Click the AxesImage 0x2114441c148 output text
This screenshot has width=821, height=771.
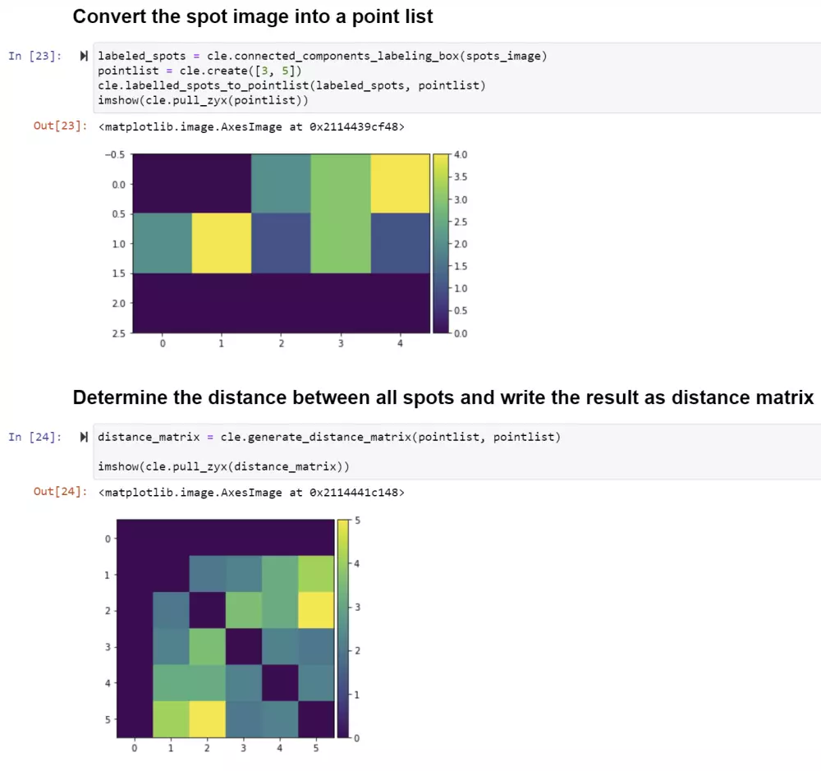251,493
